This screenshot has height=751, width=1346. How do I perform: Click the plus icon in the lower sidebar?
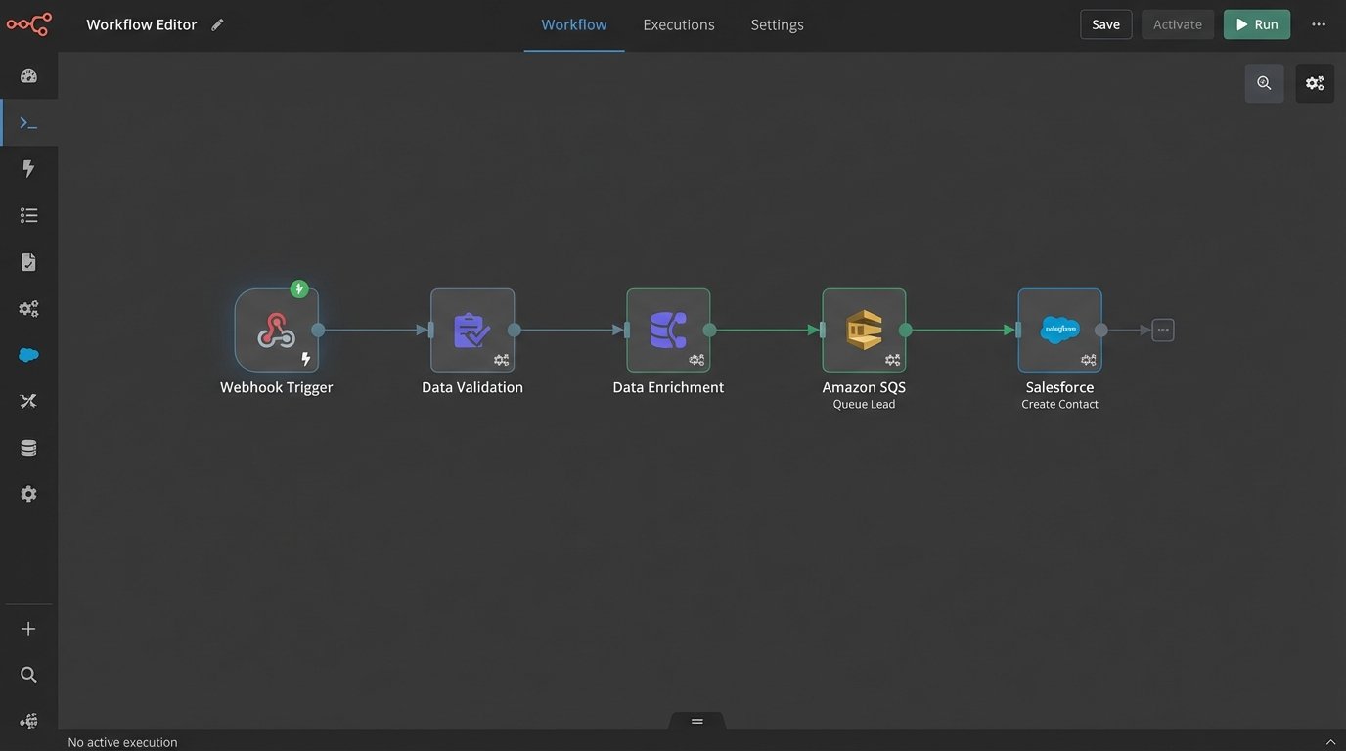25,626
